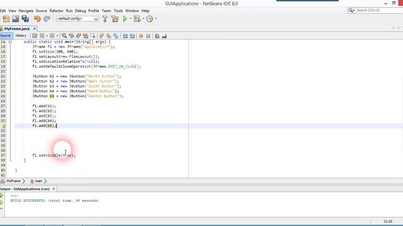Click Previous Bookmark icon
Image resolution: width=403 pixels, height=226 pixels.
[x=101, y=36]
